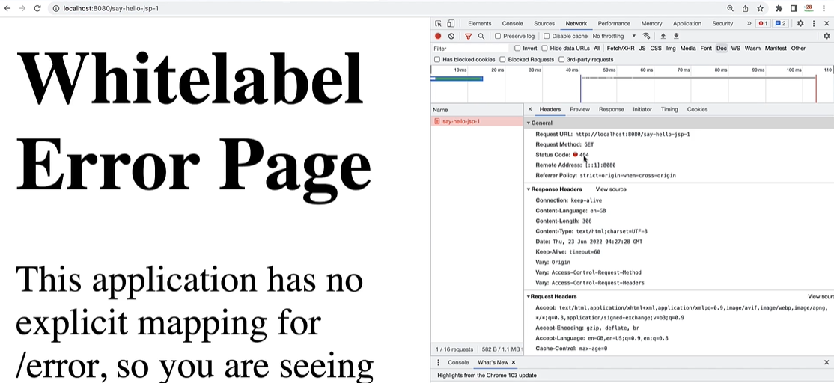
Task: Go back with the browser back arrow
Action: tap(7, 8)
